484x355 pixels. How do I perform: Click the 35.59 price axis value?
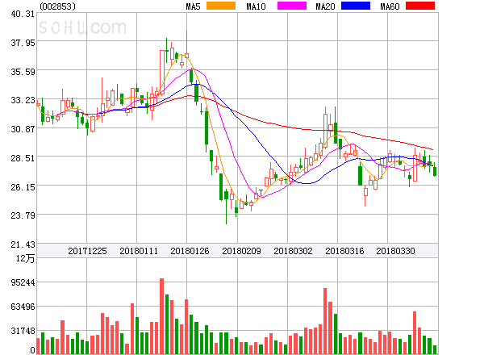(23, 72)
